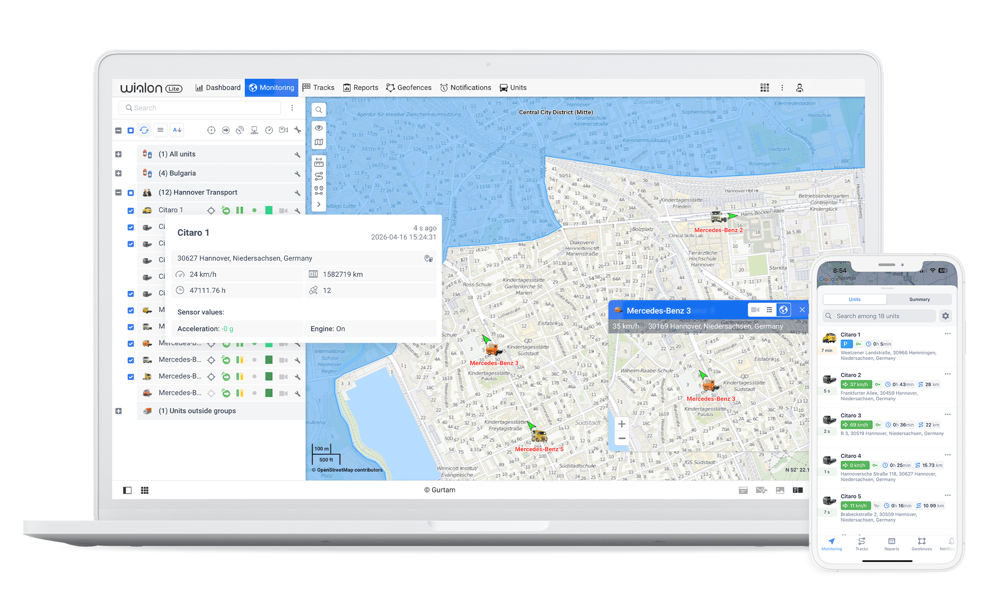Image resolution: width=1000 pixels, height=616 pixels.
Task: Click 'Search among 18 units' field on phone
Action: (879, 316)
